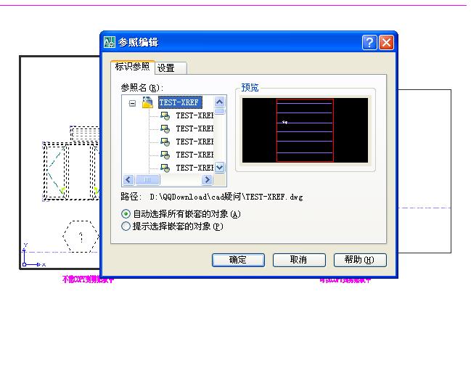Switch to the 标识参照 tab

pos(133,66)
